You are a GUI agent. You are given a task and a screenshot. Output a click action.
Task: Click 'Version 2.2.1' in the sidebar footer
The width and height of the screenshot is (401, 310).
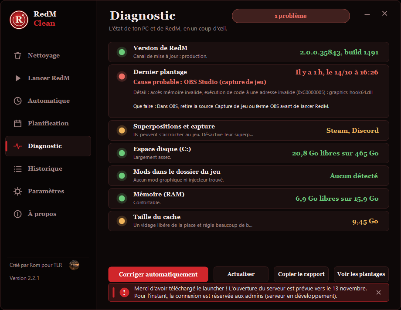24,278
